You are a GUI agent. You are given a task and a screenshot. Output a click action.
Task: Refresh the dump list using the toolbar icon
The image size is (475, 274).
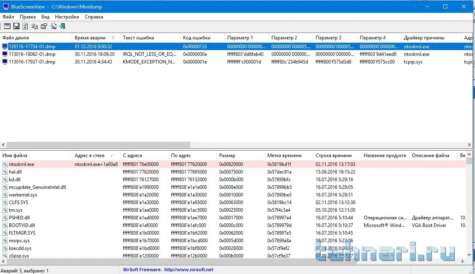point(25,26)
